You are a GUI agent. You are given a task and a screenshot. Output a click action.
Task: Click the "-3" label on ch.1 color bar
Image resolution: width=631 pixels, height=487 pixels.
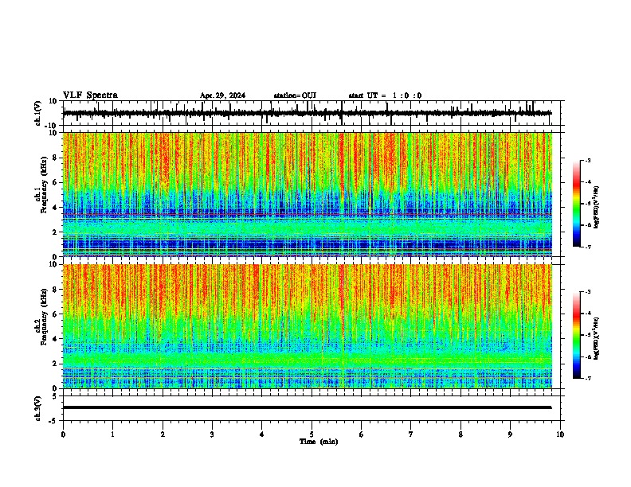pos(588,160)
